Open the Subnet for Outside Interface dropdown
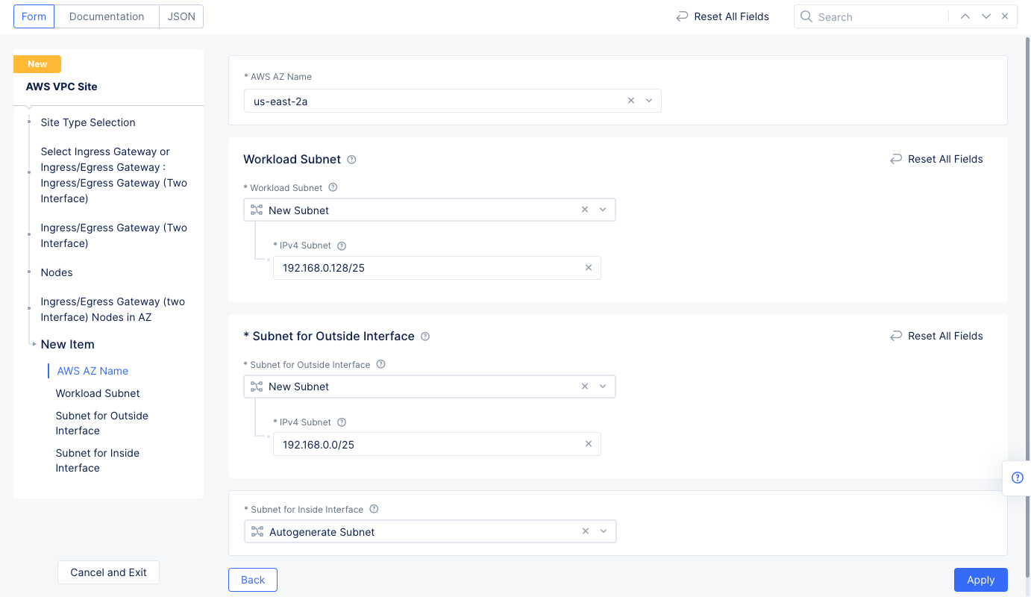Viewport: 1031px width, 597px height. [x=603, y=387]
